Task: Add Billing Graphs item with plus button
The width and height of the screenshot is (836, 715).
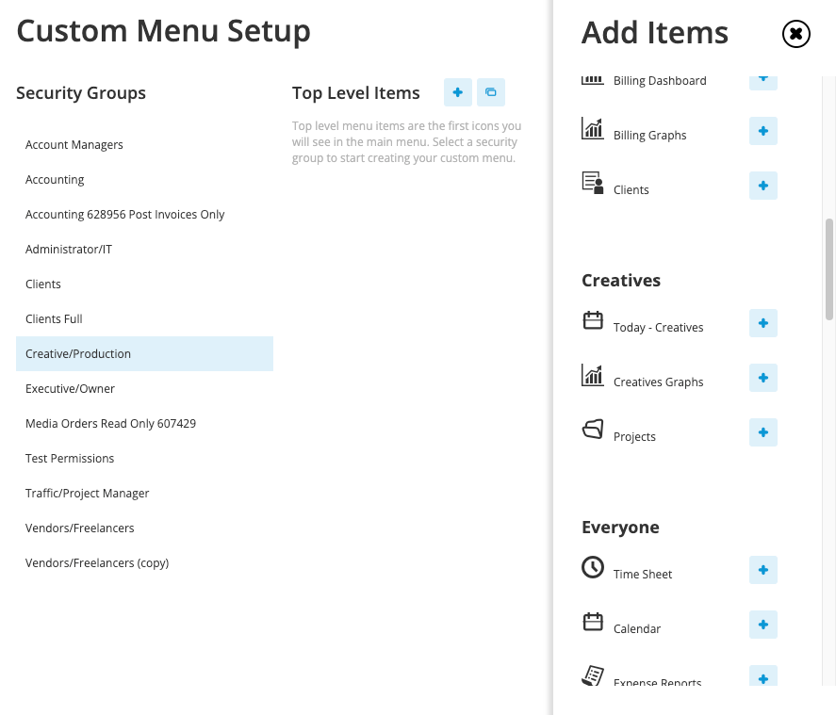Action: click(x=763, y=131)
